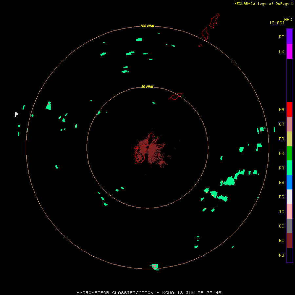Click the 50 NMI range ring label
295x295 pixels.
point(147,87)
